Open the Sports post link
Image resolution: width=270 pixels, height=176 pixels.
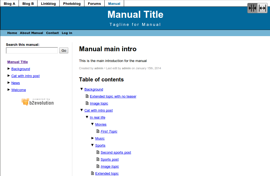click(110, 160)
